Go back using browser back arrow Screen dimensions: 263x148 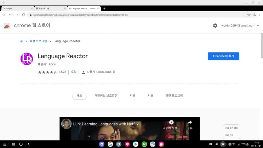pyautogui.click(x=10, y=15)
